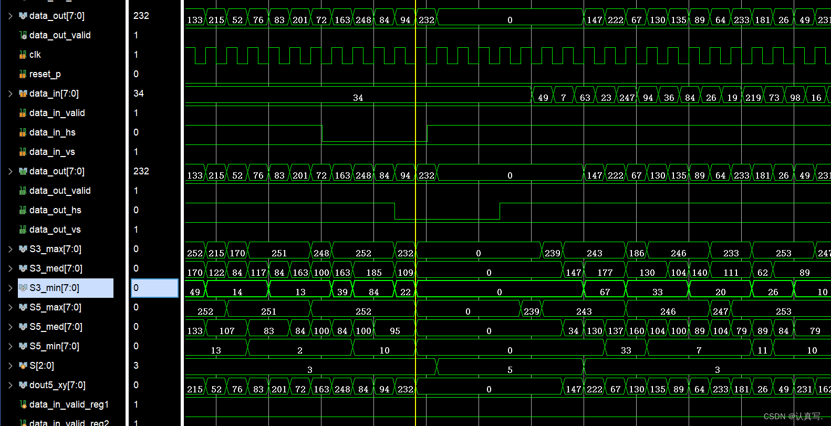The image size is (831, 426).
Task: Click the S5_med bus icon
Action: pos(23,327)
